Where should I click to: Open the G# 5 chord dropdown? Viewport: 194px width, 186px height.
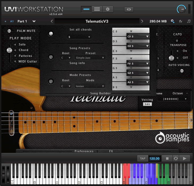(138, 73)
